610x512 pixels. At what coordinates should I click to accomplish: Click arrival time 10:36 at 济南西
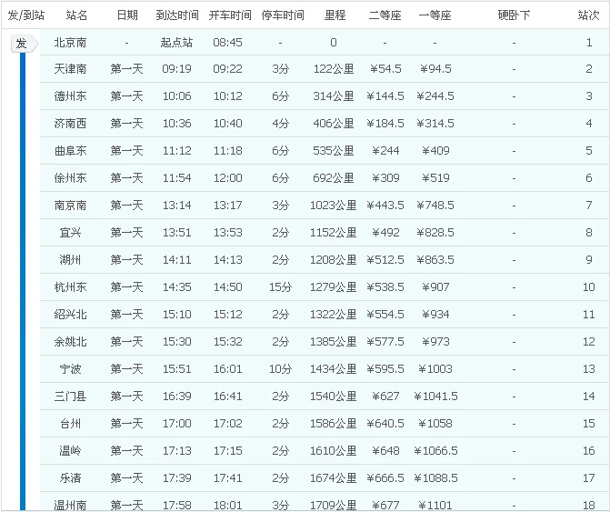click(176, 124)
